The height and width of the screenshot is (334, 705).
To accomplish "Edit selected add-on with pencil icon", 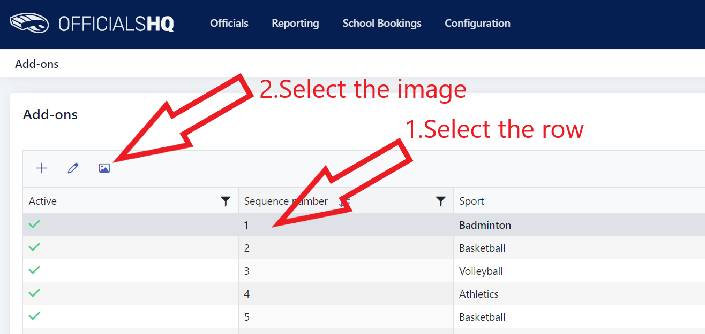I will (x=73, y=168).
